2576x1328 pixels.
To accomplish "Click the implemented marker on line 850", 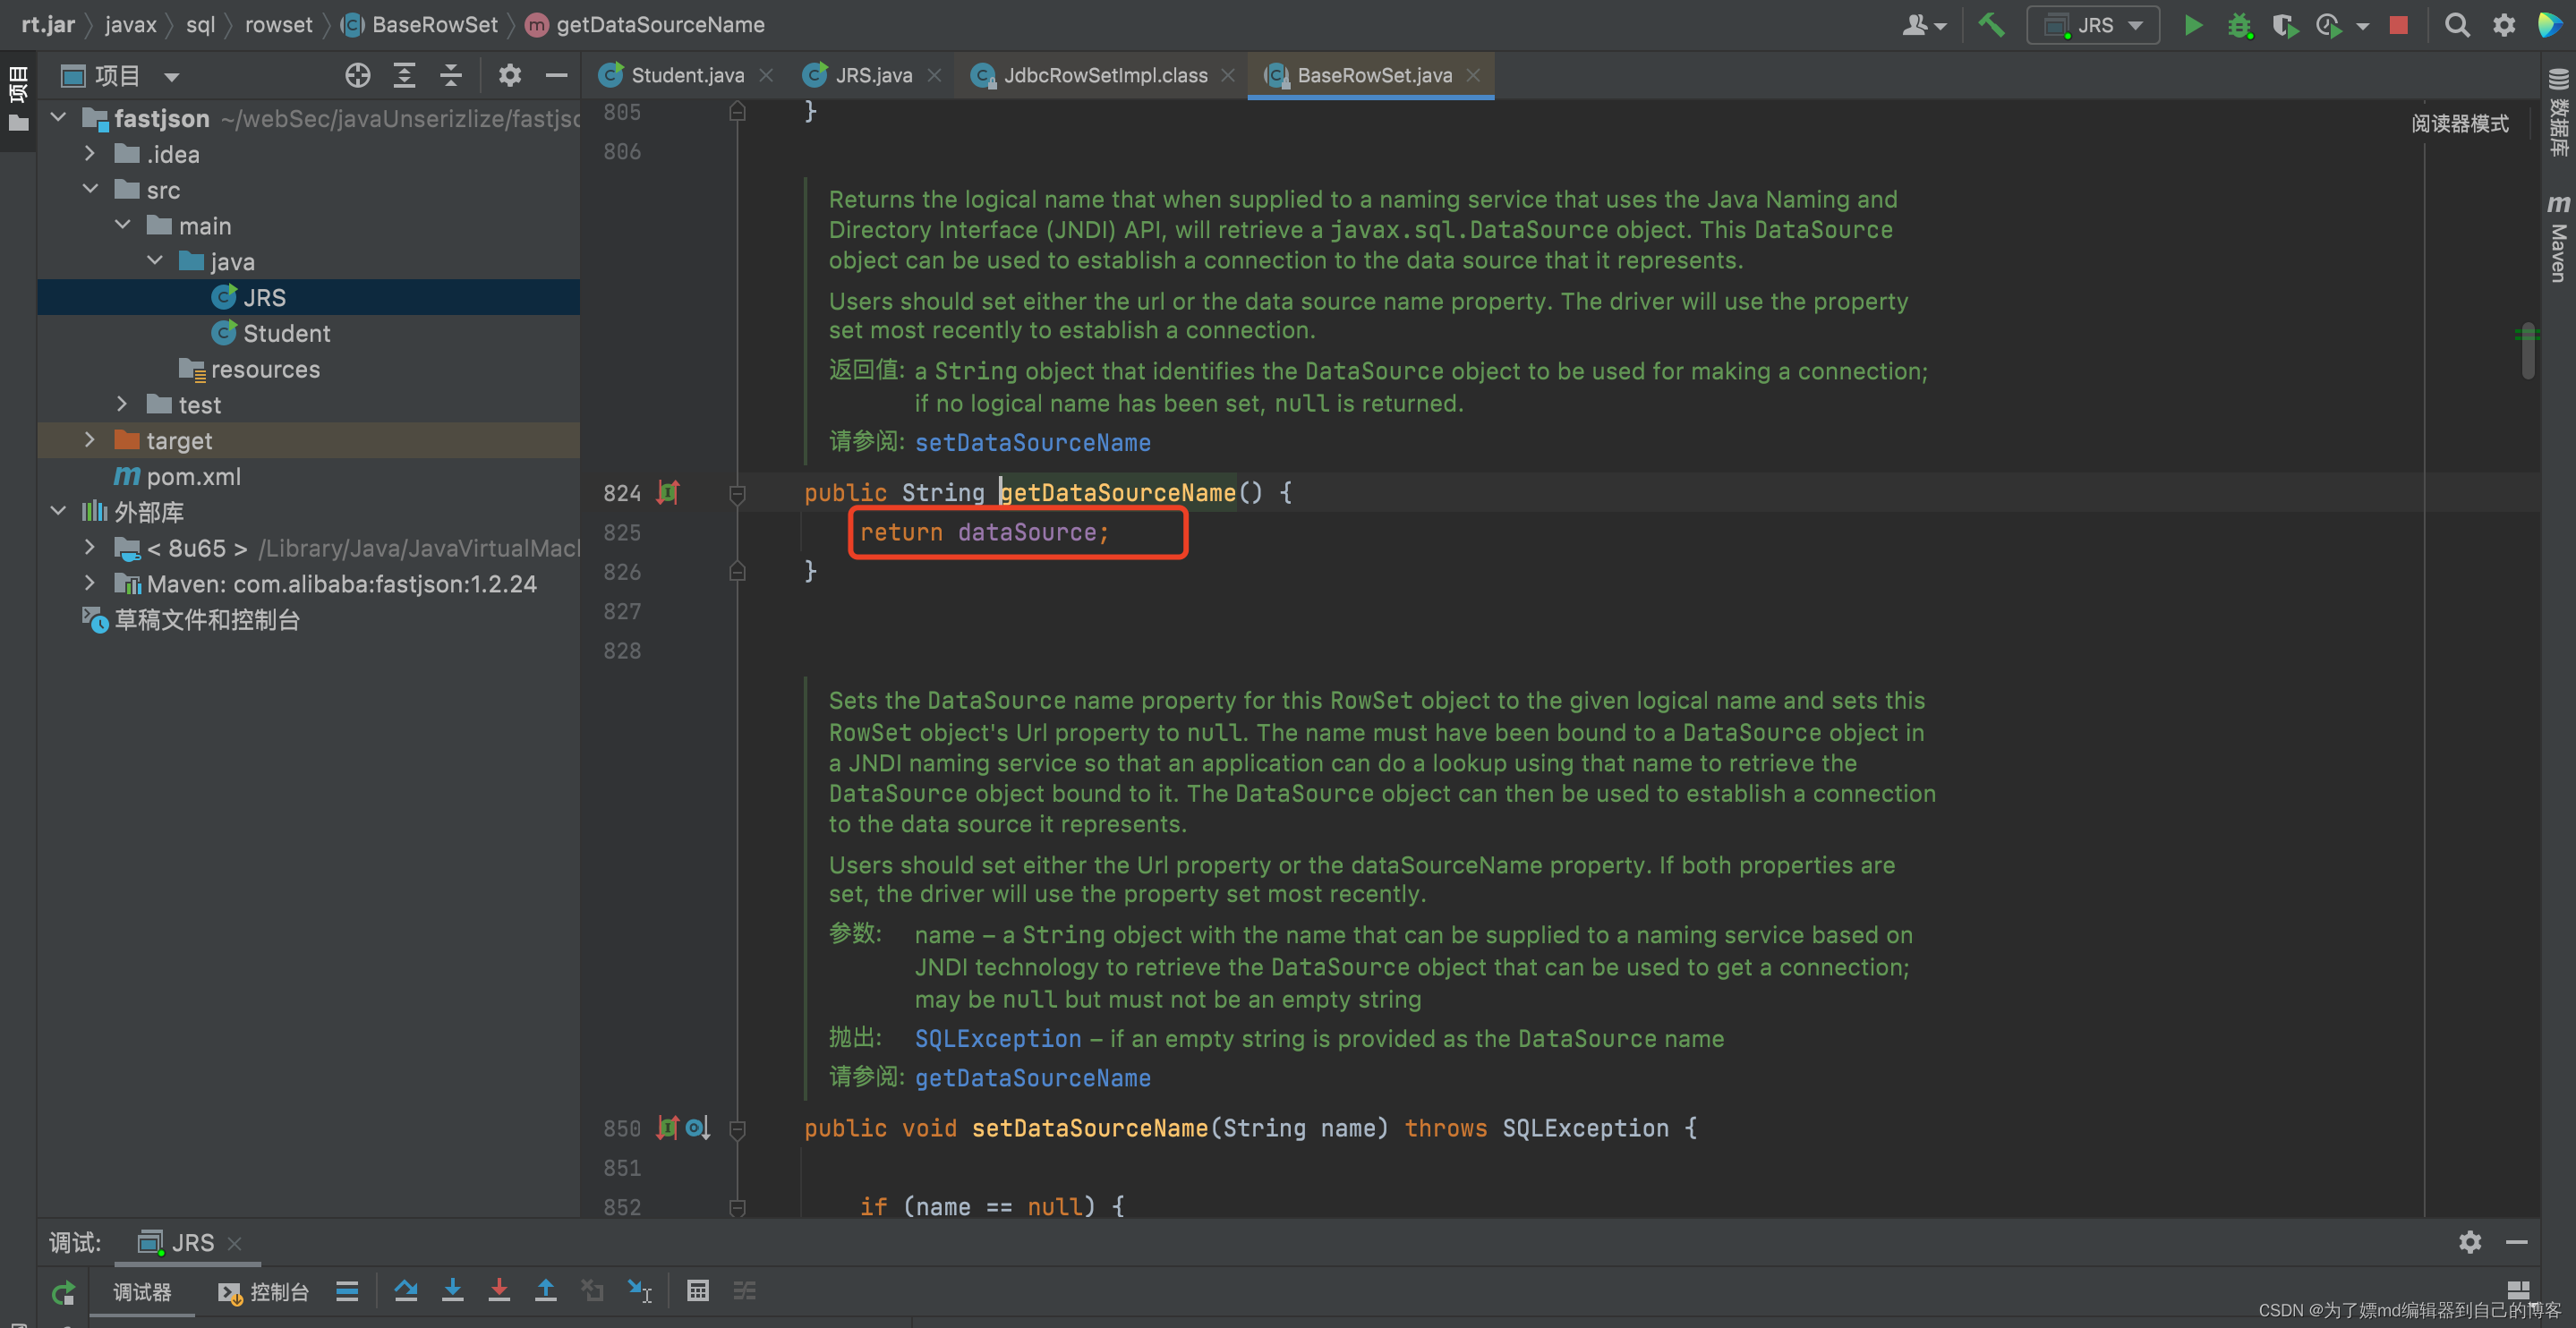I will [667, 1127].
